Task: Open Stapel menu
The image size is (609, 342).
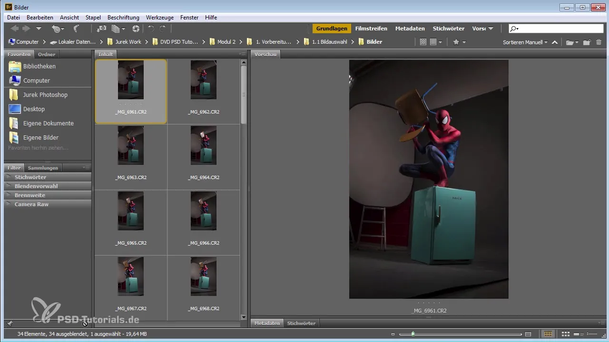Action: coord(93,17)
